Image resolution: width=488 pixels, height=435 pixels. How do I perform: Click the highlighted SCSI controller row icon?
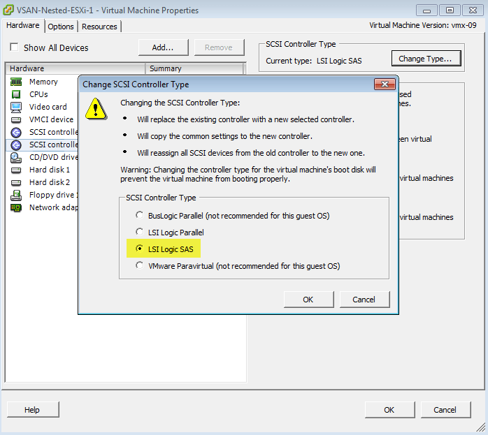(16, 145)
